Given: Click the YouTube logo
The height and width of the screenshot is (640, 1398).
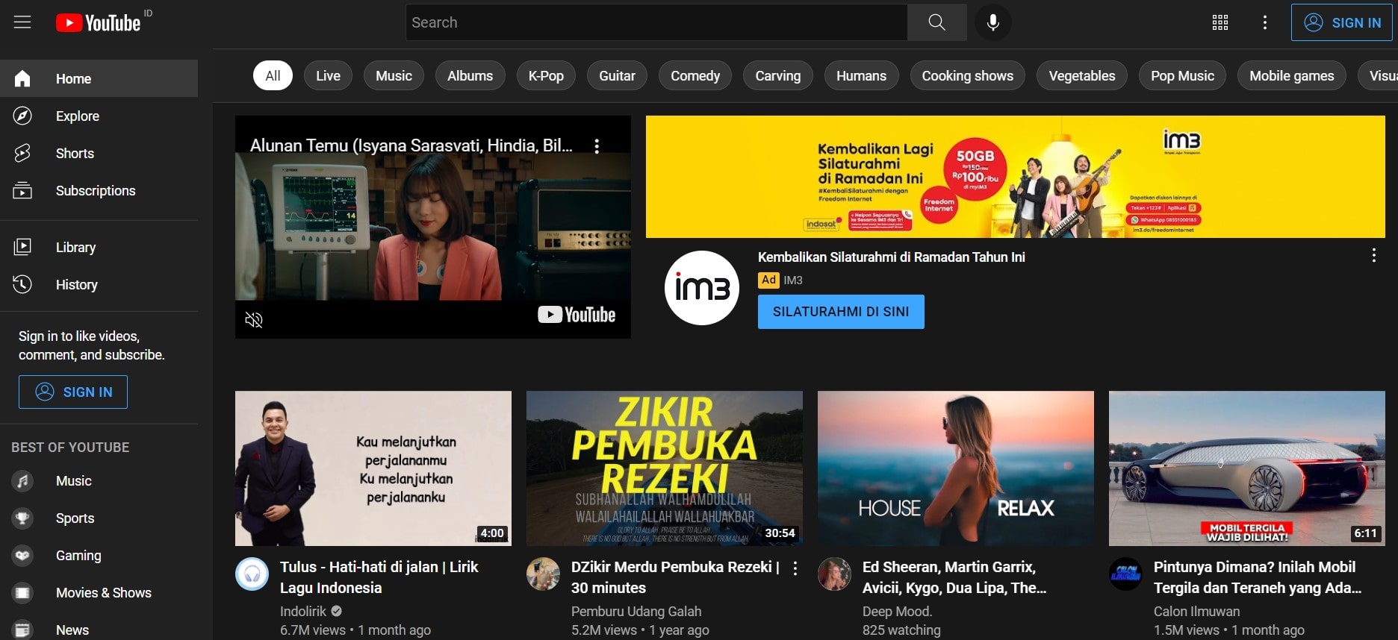Looking at the screenshot, I should click(98, 23).
